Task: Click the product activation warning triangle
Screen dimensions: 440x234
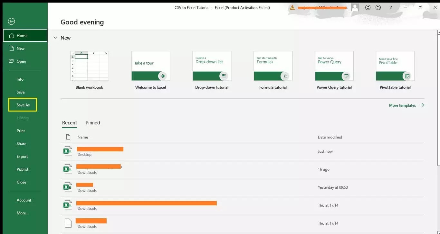Action: click(x=292, y=7)
